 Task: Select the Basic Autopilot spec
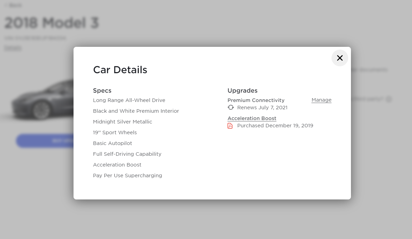(x=112, y=143)
